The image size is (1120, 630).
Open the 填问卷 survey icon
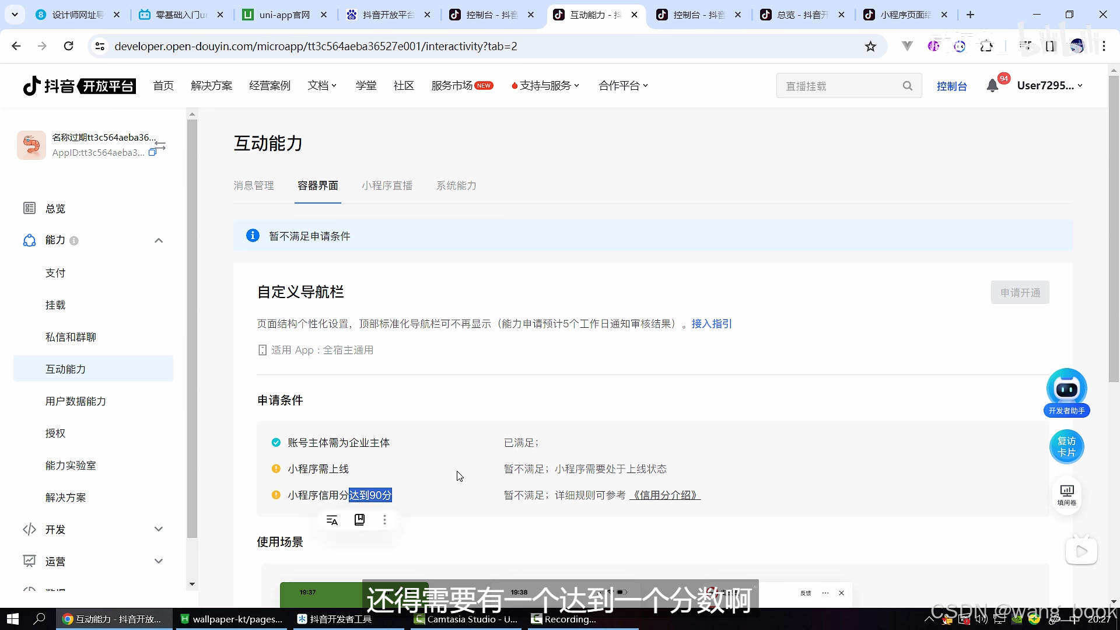(x=1066, y=495)
